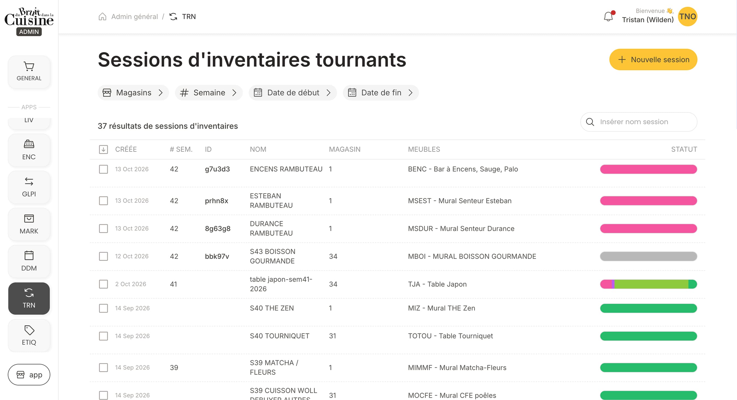Click the app button in sidebar

(x=29, y=374)
